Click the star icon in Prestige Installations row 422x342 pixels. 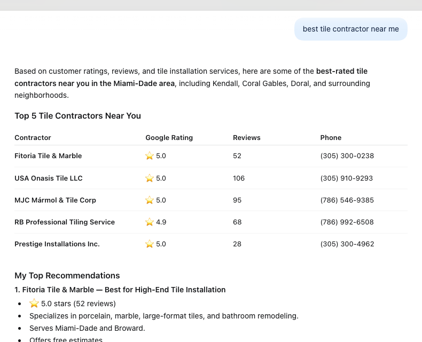[x=150, y=244]
